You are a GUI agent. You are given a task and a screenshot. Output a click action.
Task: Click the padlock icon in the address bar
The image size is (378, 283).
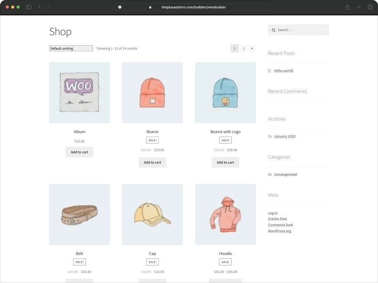click(x=150, y=7)
